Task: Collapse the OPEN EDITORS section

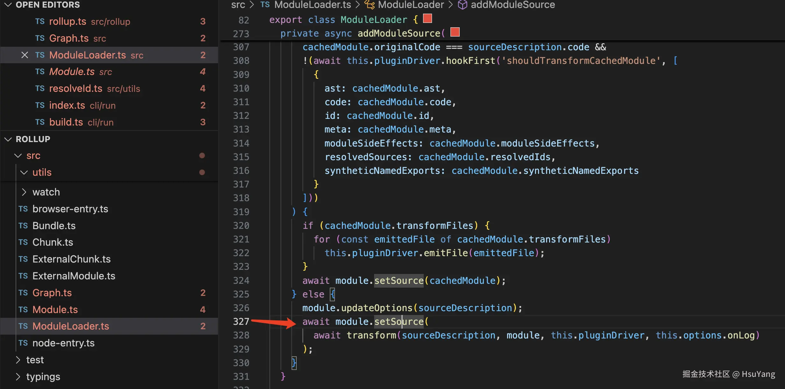Action: click(8, 5)
